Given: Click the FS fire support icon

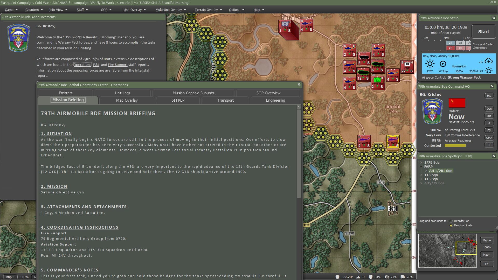Looking at the screenshot, I should click(489, 130).
